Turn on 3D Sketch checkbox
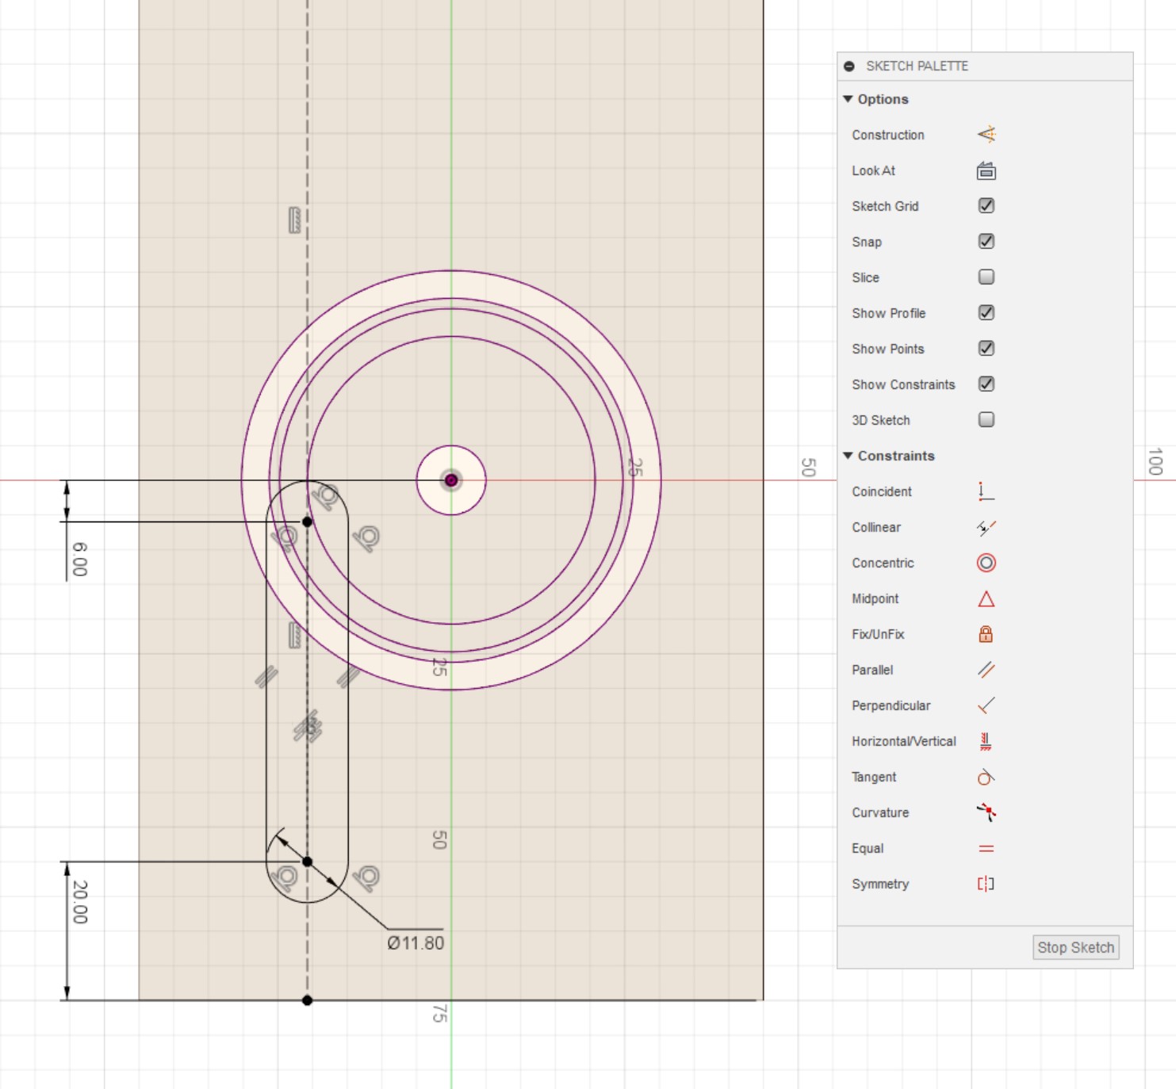 click(x=986, y=420)
